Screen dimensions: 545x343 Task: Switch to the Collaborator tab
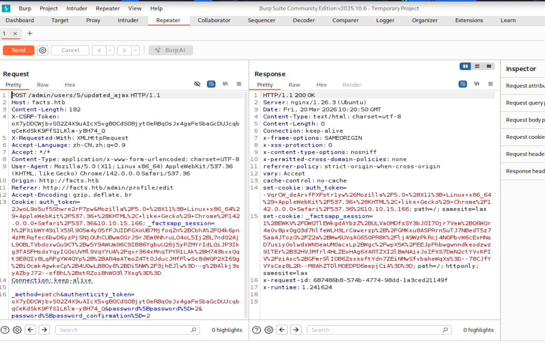[214, 20]
